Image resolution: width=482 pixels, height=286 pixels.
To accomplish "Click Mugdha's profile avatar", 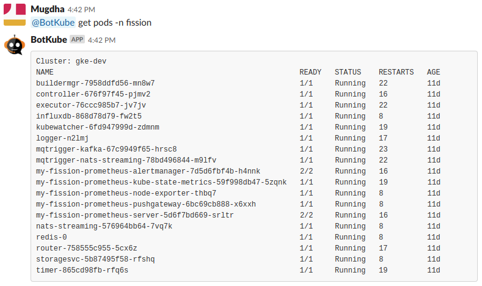I will pyautogui.click(x=15, y=15).
